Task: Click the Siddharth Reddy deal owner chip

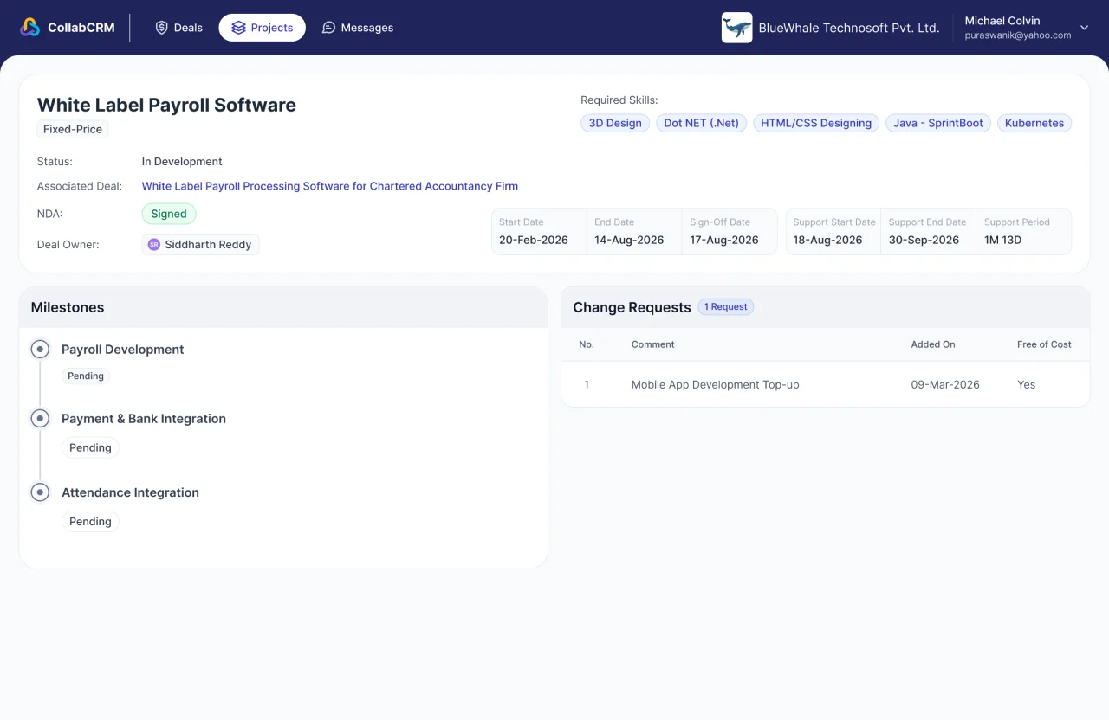Action: 200,245
